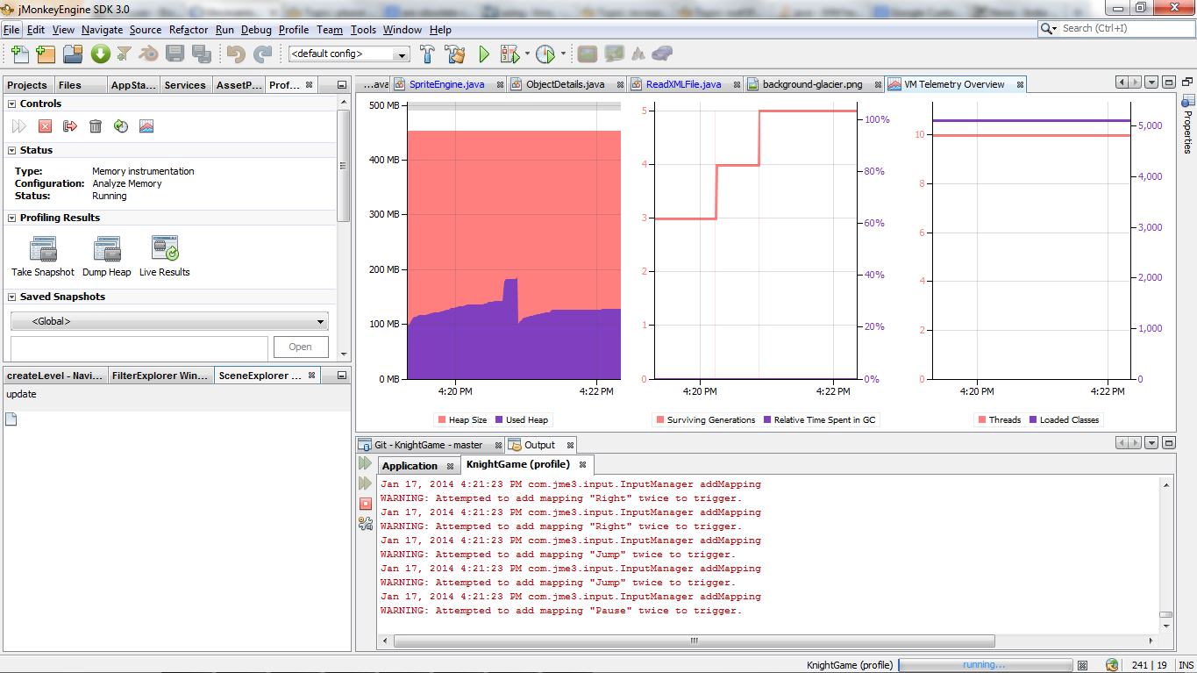The image size is (1197, 673).
Task: Click the New File toolbar icon
Action: [19, 54]
